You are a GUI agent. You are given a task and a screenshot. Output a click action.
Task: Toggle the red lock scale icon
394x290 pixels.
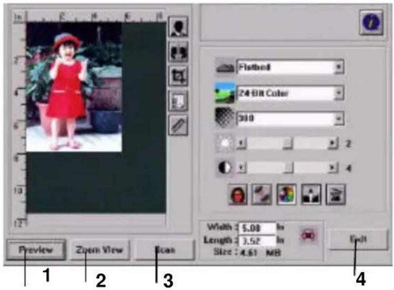click(308, 236)
